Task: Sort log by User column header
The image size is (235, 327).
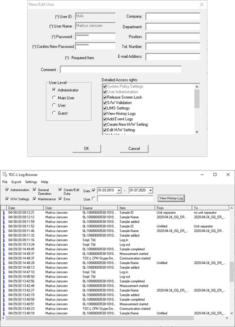Action: [62, 208]
